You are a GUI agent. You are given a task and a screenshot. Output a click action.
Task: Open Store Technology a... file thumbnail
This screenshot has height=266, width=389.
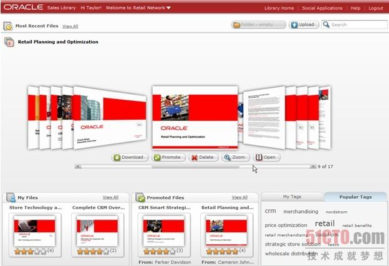(x=35, y=230)
